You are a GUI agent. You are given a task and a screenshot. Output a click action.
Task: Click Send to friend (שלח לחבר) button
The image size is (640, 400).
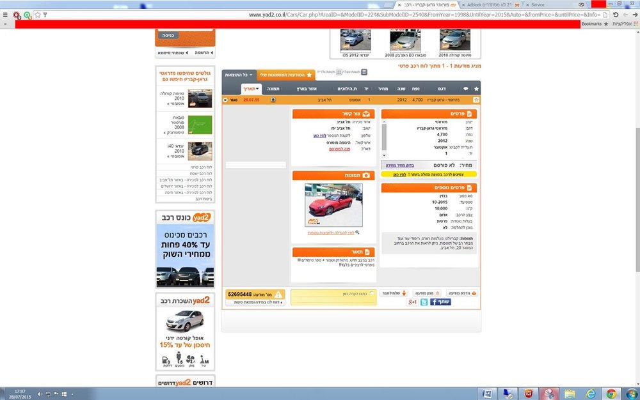(x=394, y=293)
